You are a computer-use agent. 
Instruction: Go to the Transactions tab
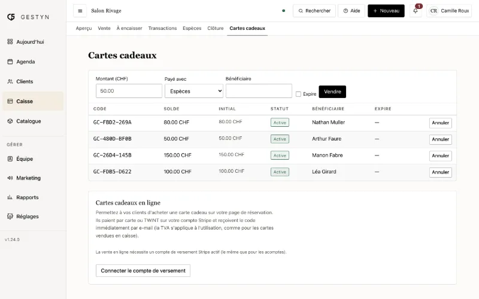[x=162, y=28]
